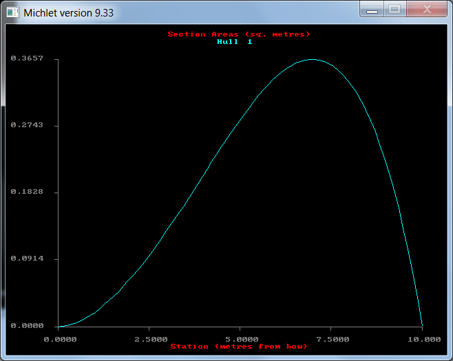
Task: Maximize the Michlet window
Action: pyautogui.click(x=394, y=10)
